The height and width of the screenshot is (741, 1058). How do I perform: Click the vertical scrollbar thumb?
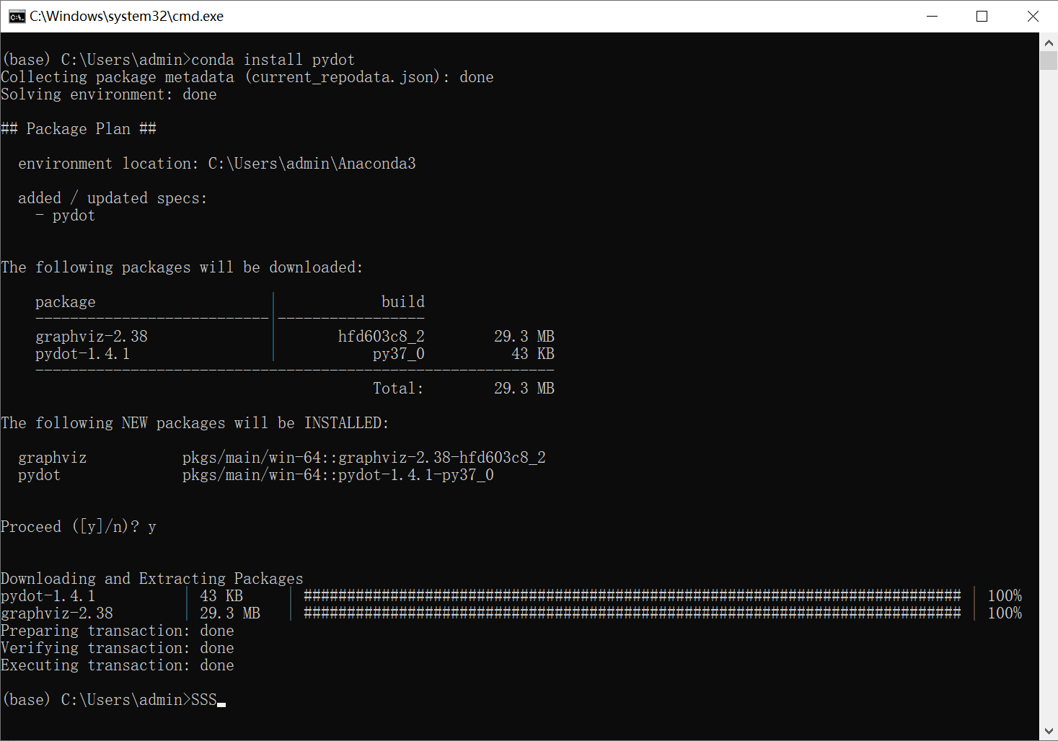point(1049,61)
